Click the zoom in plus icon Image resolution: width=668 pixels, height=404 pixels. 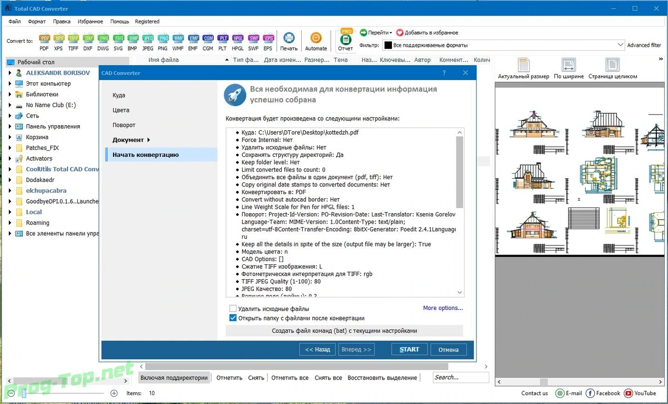[x=114, y=393]
